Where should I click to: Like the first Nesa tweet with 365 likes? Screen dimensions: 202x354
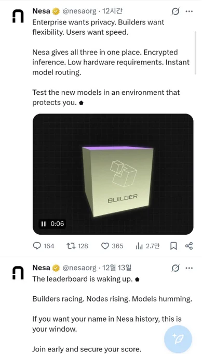click(105, 246)
